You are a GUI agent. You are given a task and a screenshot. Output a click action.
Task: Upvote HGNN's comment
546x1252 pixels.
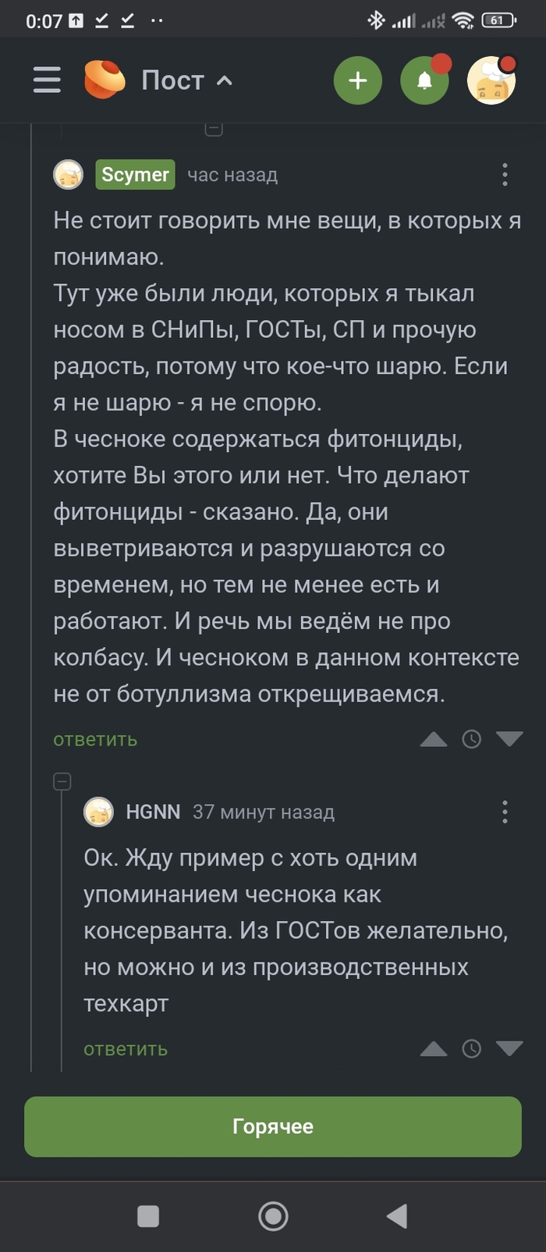(x=434, y=1049)
